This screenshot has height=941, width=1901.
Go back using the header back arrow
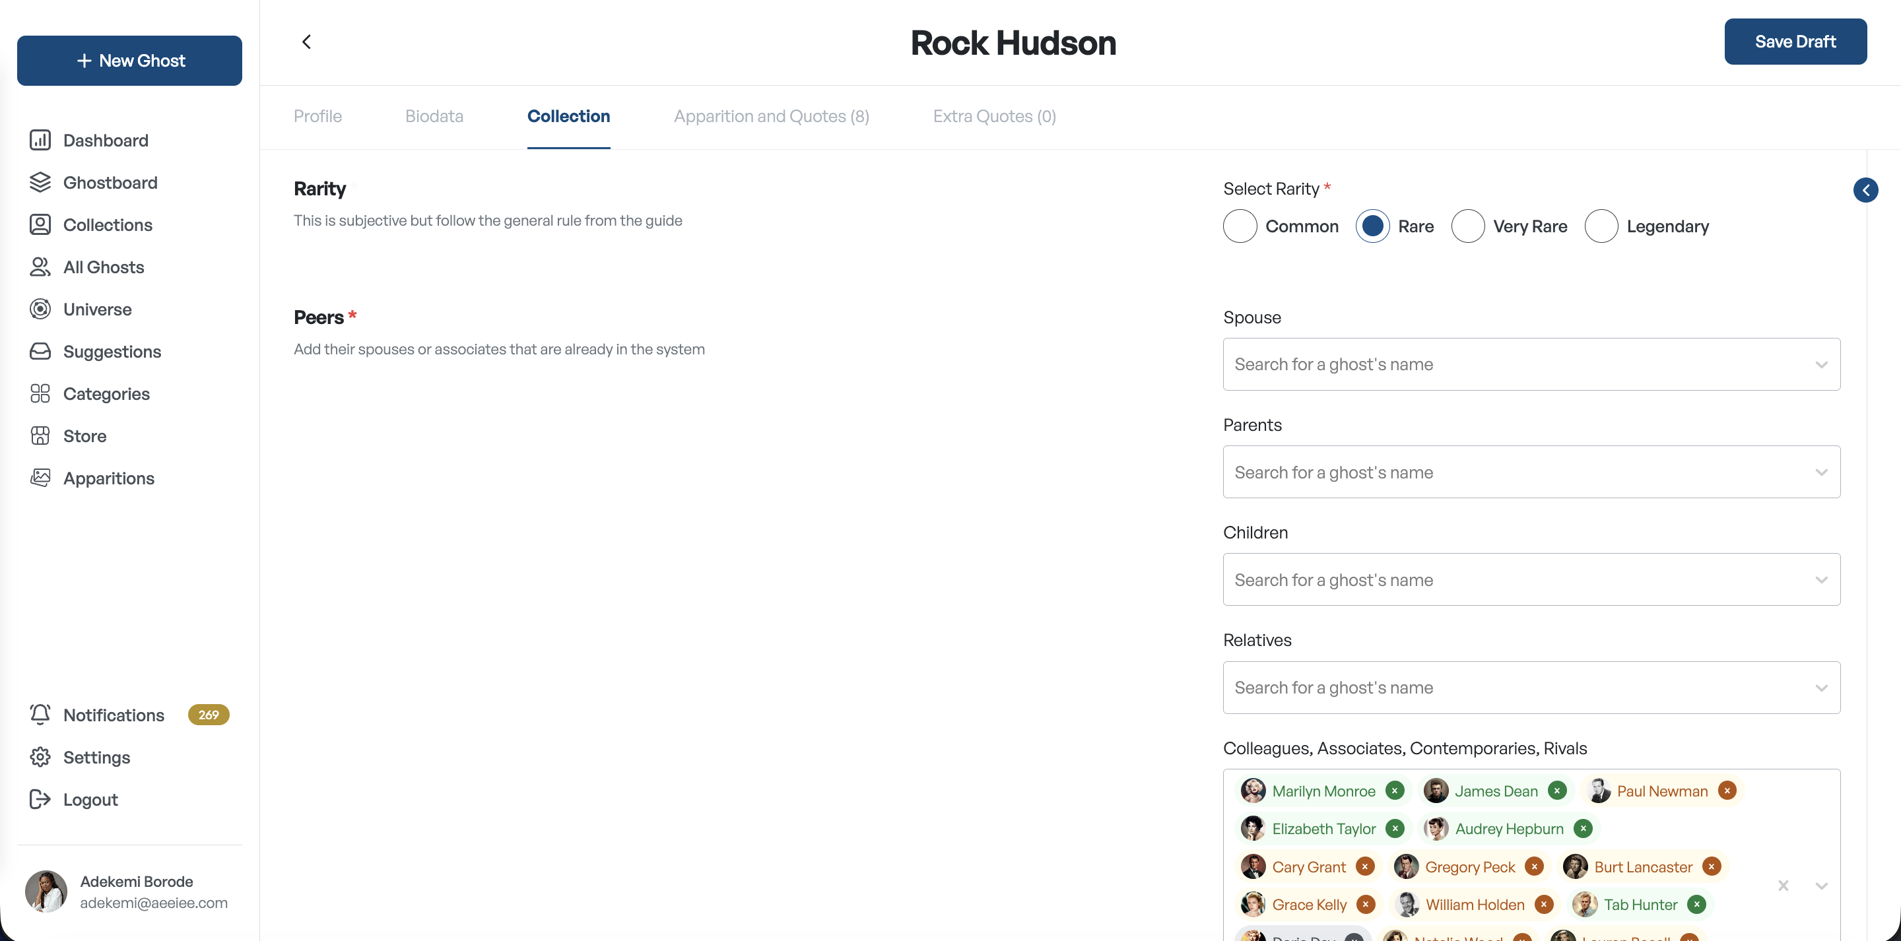click(306, 42)
